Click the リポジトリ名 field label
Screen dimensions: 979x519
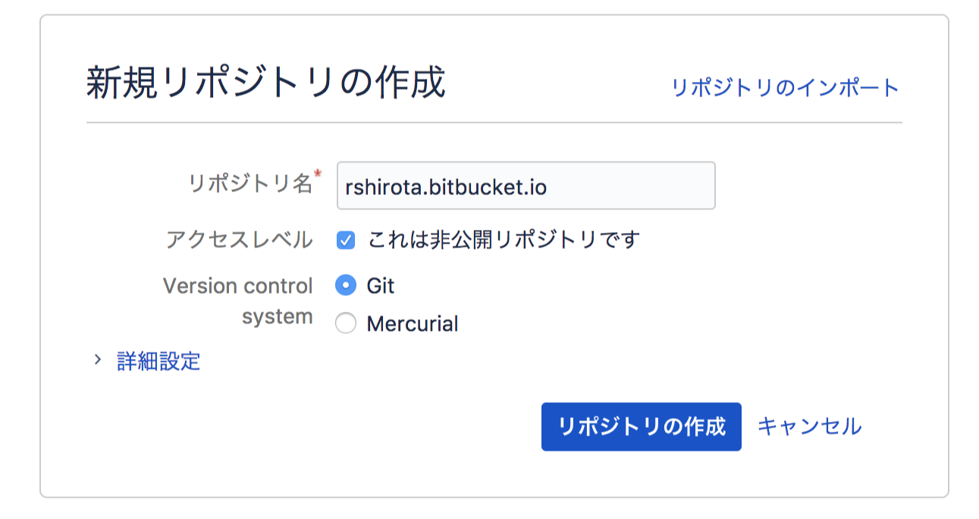[x=250, y=183]
